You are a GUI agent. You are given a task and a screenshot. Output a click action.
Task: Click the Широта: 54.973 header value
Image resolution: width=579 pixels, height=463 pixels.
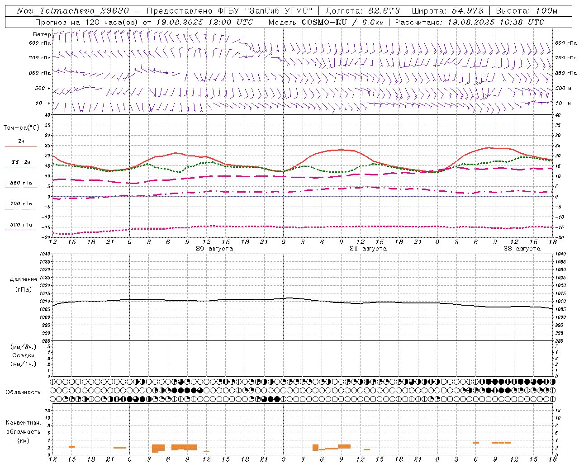pos(447,11)
